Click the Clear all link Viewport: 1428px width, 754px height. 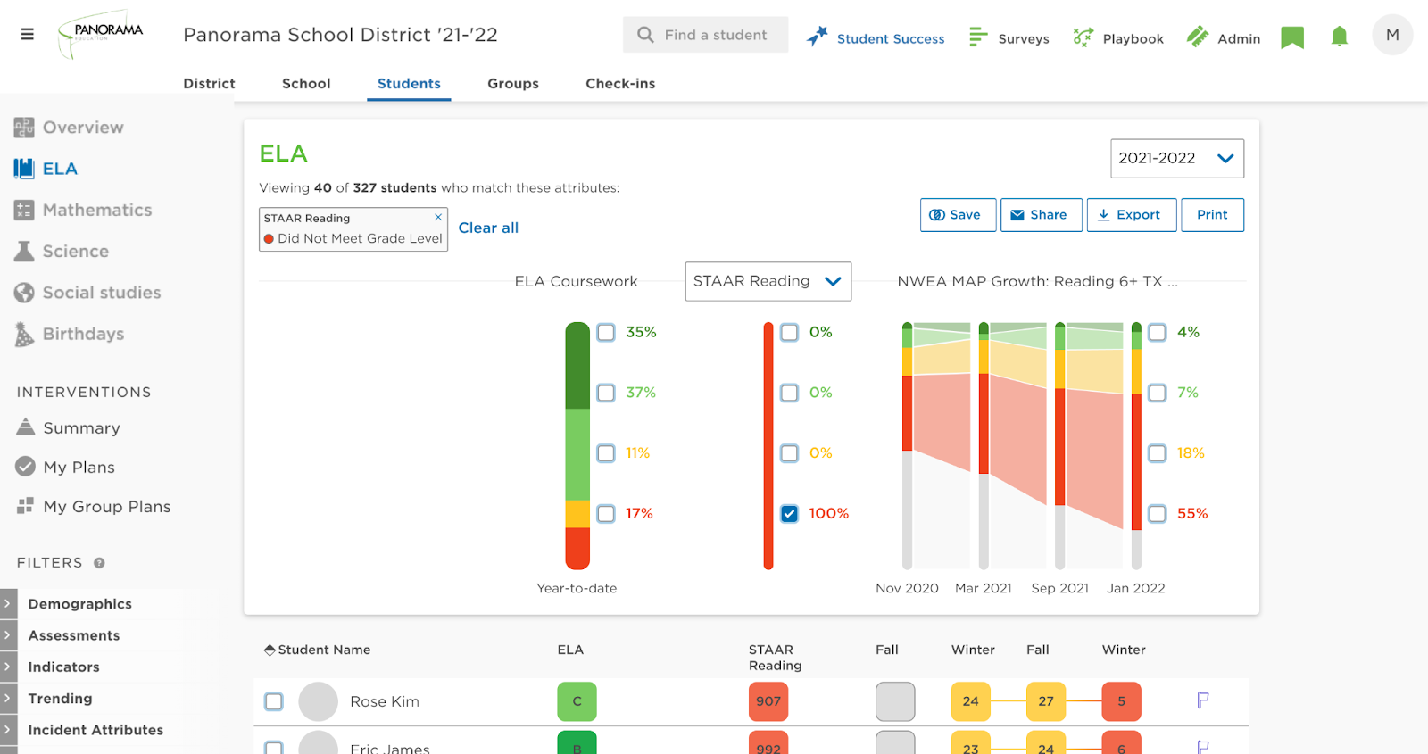point(488,228)
